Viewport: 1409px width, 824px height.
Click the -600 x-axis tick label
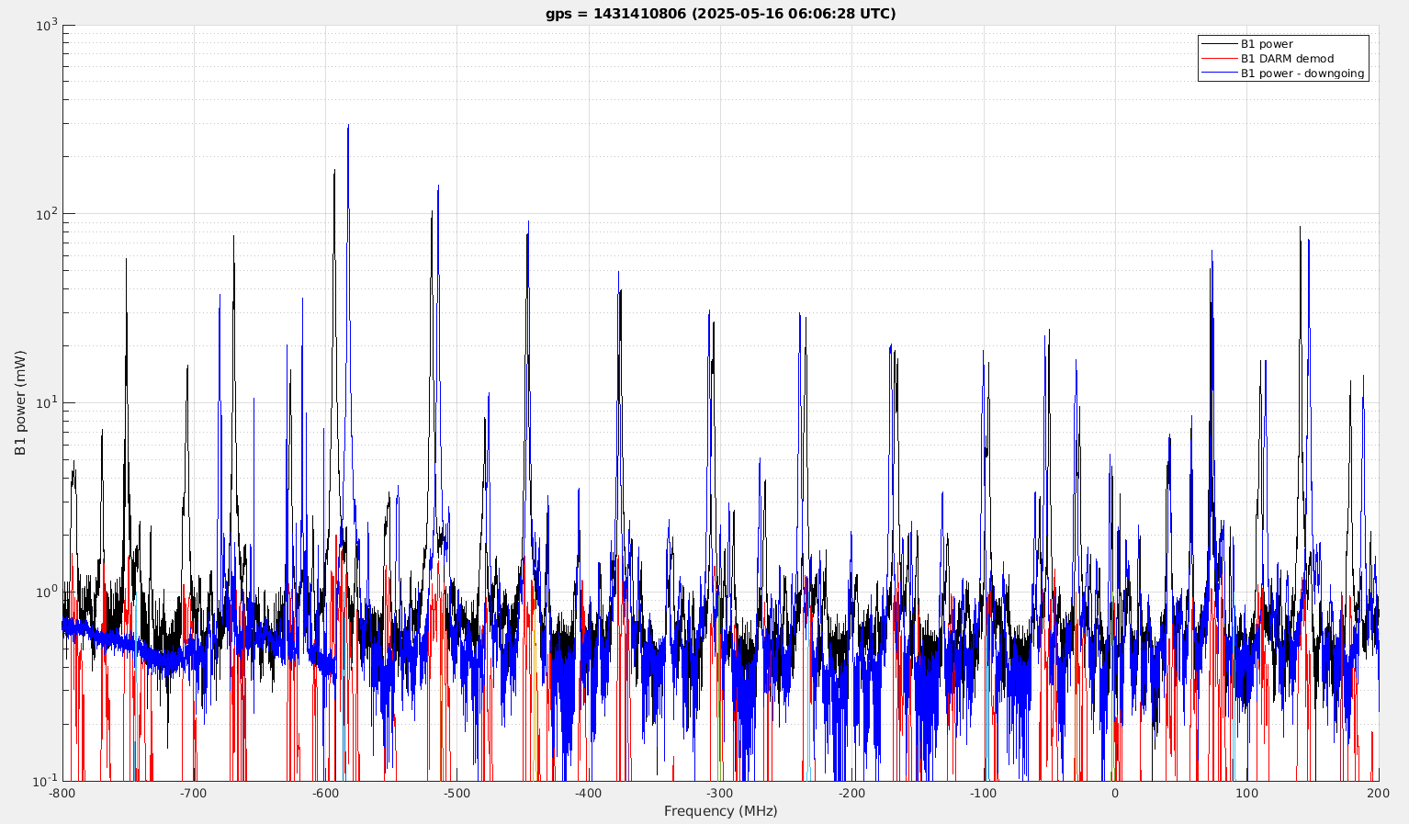coord(325,793)
